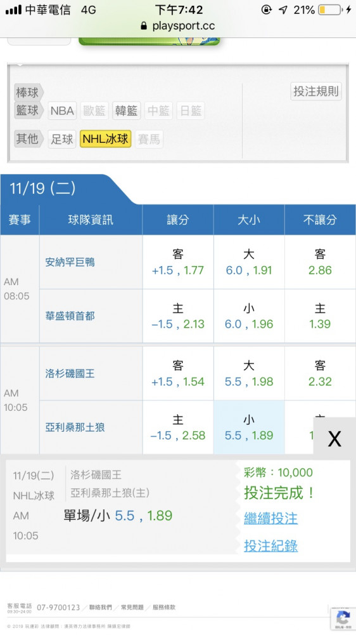Pick 客 +1.5, 1.77 for 安納罕巨鴨
Image resolution: width=356 pixels, height=635 pixels.
coord(178,262)
